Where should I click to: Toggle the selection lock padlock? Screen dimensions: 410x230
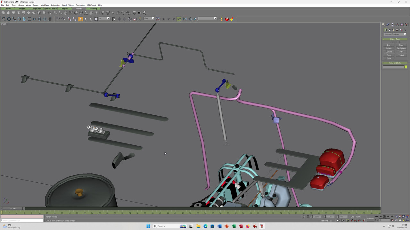[x=304, y=217]
